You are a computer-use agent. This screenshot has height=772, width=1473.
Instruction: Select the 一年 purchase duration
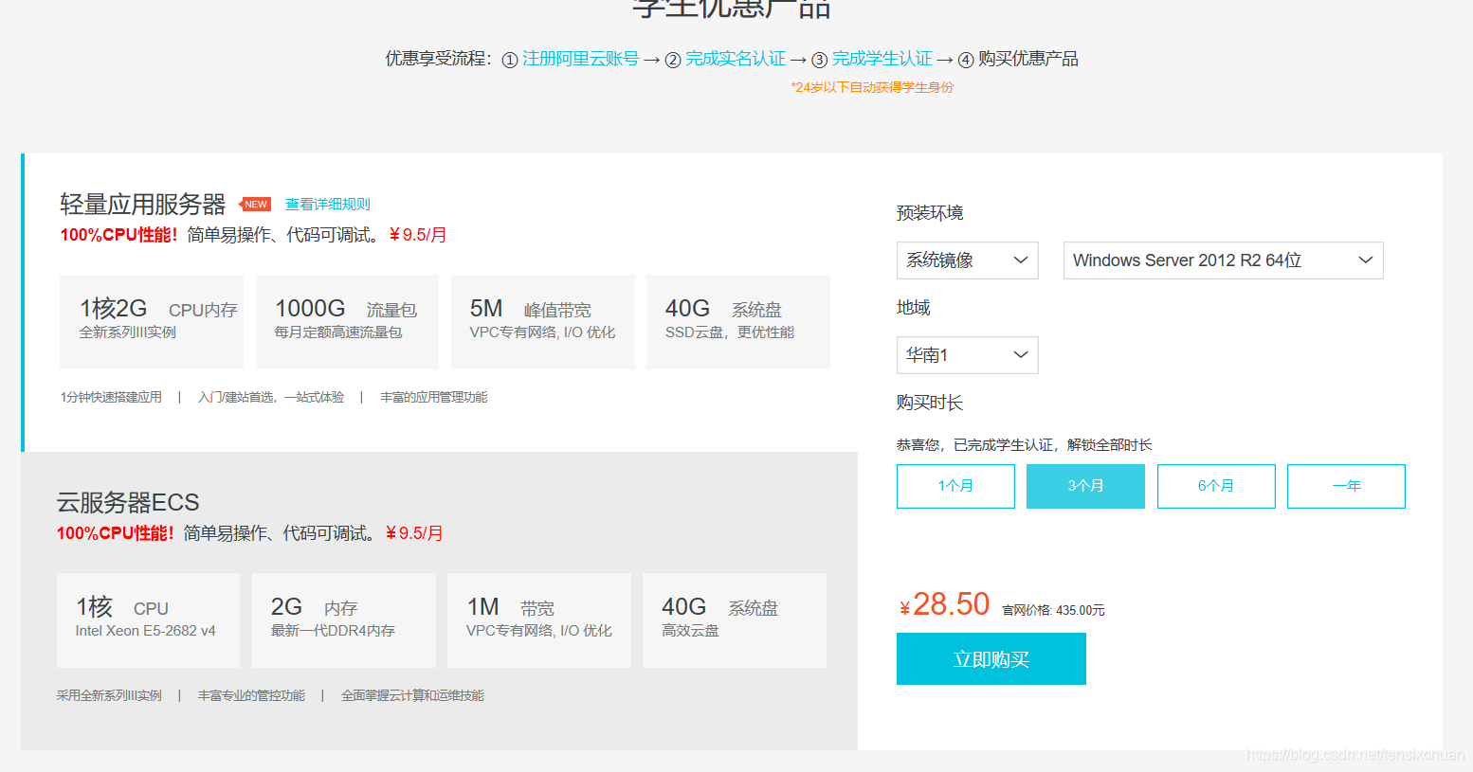point(1346,486)
